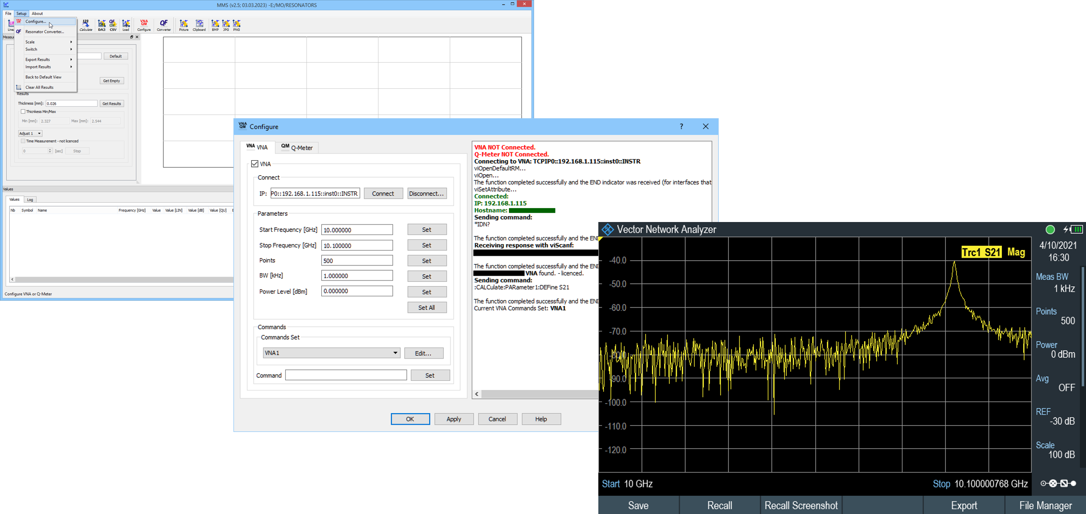Click the Set All button
This screenshot has width=1086, height=514.
pos(426,307)
